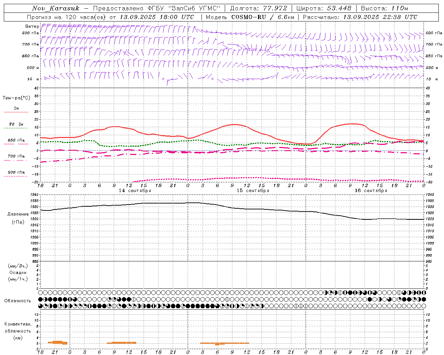Click the latitude value "Широта: 53.448"
This screenshot has height=355, width=444.
(324, 8)
